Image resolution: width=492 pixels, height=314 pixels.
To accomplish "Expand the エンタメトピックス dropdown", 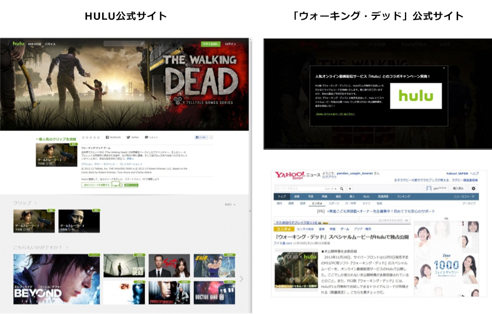I will (394, 220).
